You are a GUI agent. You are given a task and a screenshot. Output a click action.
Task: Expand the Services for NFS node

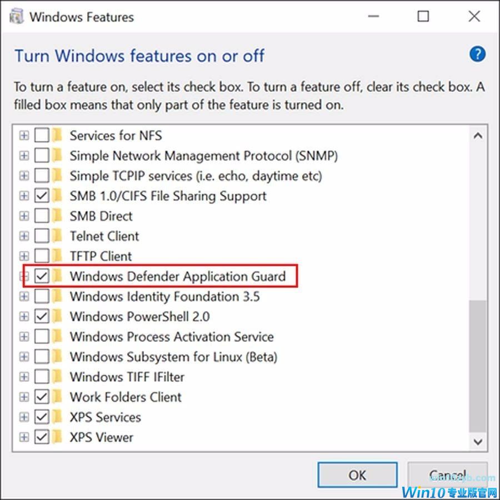point(24,135)
